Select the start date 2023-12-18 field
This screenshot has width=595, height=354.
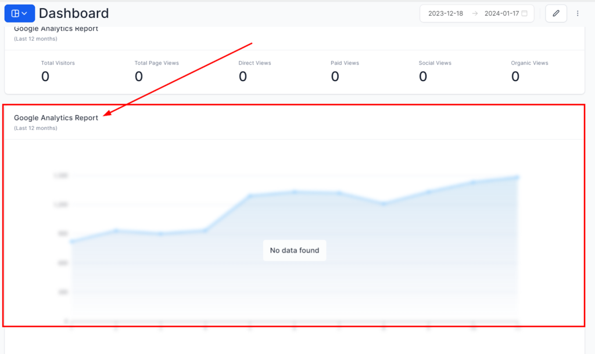click(446, 13)
